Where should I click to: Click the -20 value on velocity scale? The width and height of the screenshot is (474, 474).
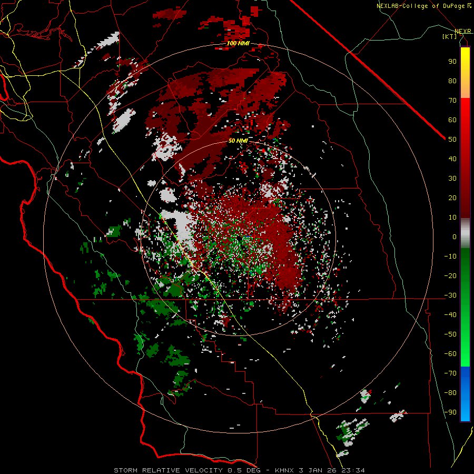coord(450,275)
